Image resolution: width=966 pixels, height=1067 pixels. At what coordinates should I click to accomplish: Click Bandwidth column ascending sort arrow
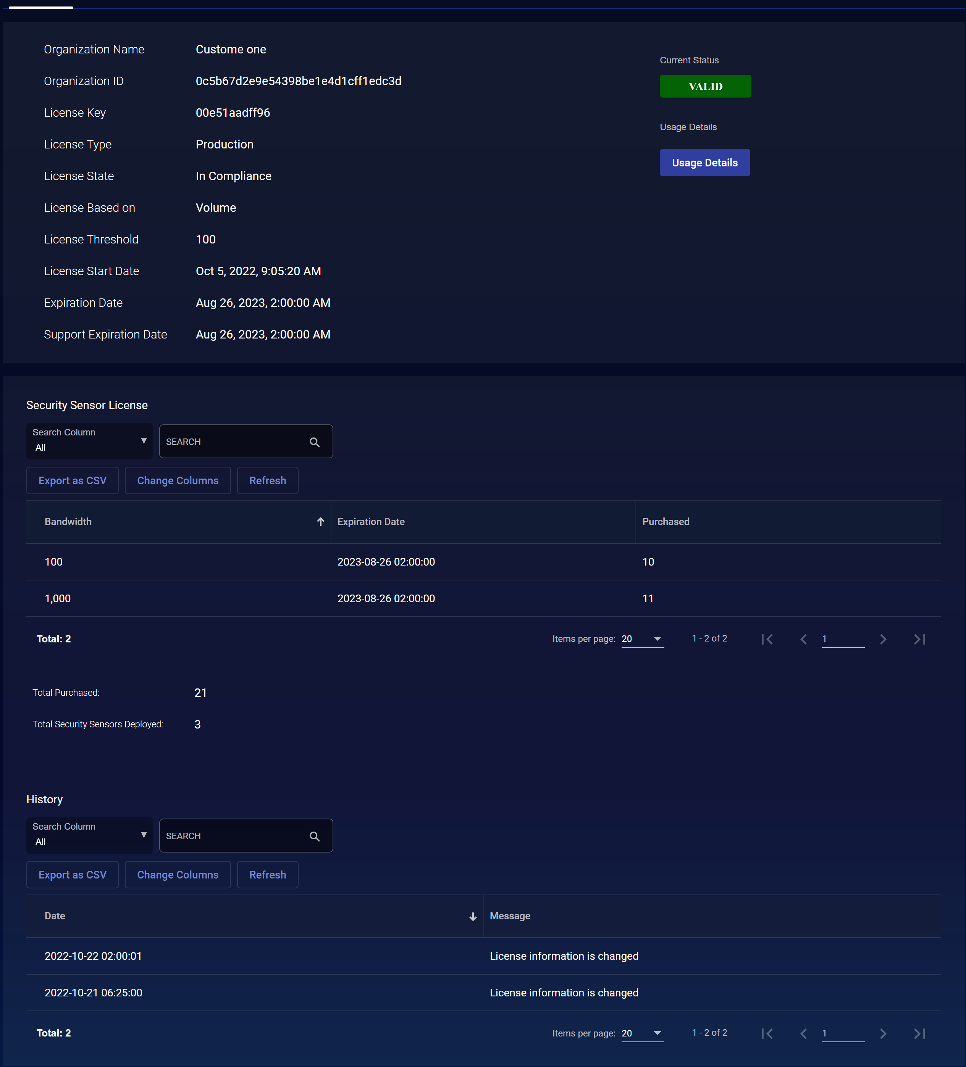point(320,522)
